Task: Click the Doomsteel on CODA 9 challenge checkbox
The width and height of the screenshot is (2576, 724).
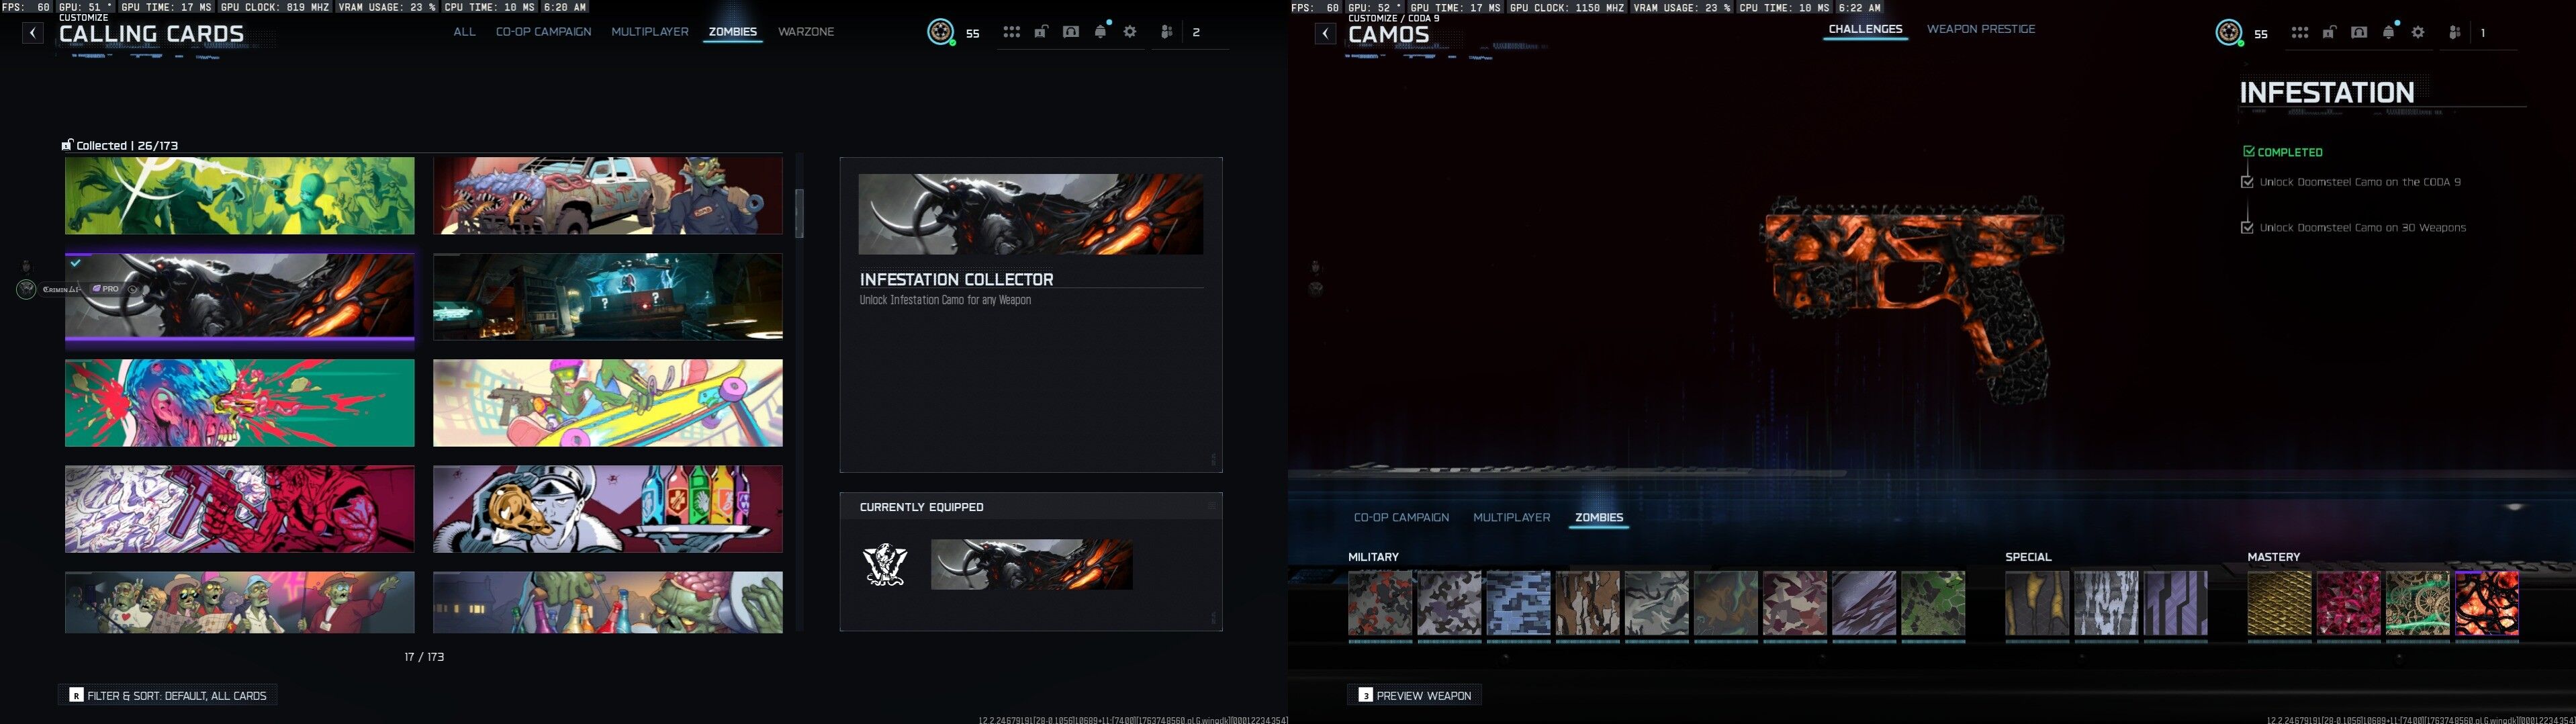Action: (x=2248, y=182)
